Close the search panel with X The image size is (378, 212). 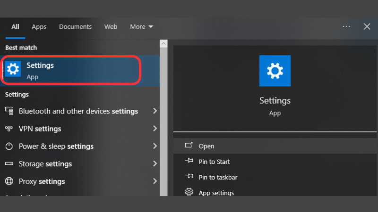[x=367, y=26]
